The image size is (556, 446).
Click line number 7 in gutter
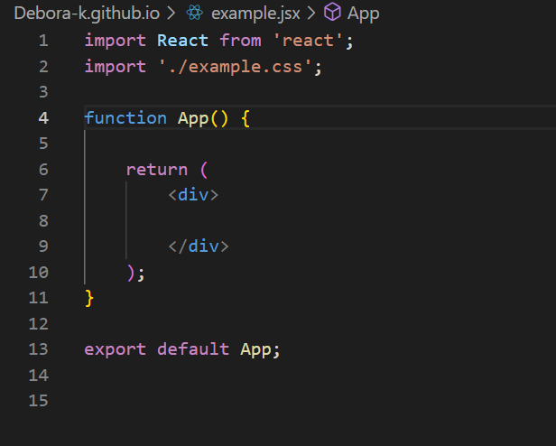coord(43,195)
